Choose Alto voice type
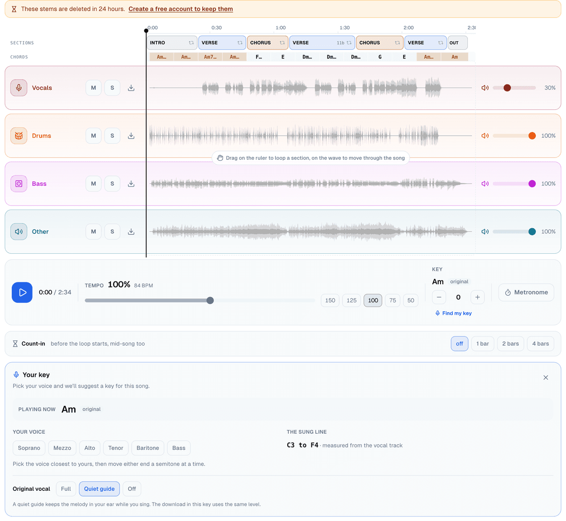The height and width of the screenshot is (521, 566). click(x=90, y=448)
